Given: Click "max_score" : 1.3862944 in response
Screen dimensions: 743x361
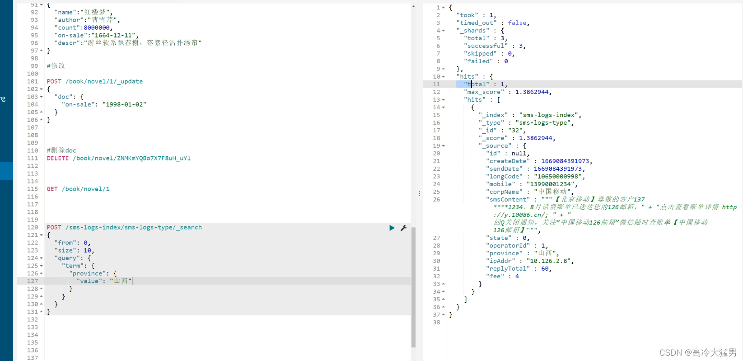Looking at the screenshot, I should [x=508, y=92].
